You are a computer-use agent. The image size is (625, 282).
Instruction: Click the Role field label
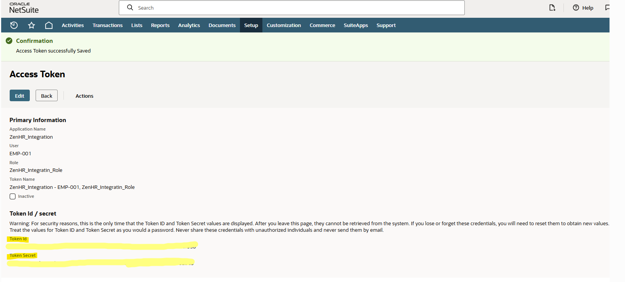click(x=14, y=163)
